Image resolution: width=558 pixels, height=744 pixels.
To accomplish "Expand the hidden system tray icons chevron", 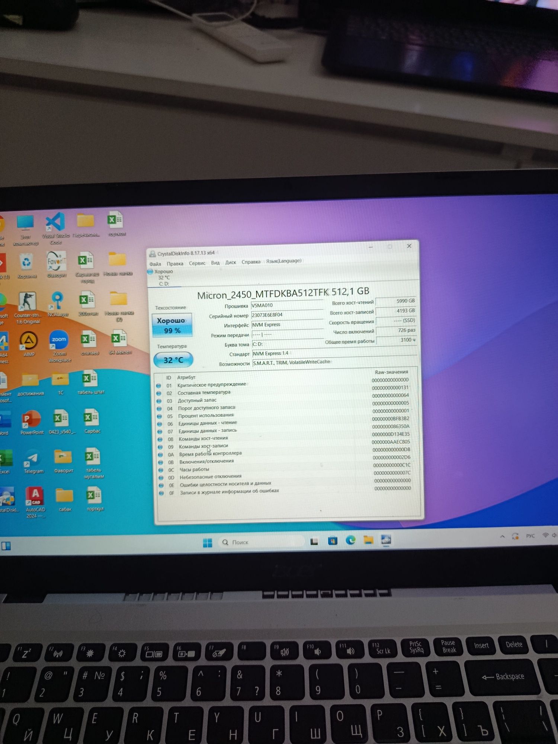I will [x=502, y=536].
